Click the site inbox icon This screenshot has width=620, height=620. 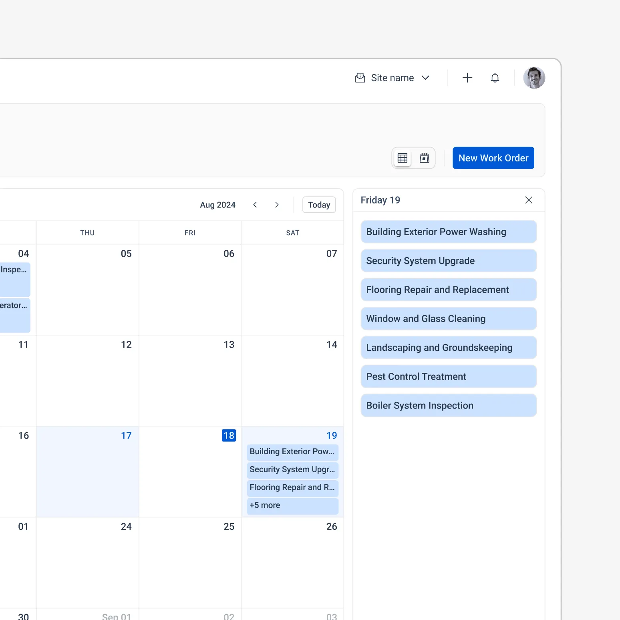coord(360,78)
